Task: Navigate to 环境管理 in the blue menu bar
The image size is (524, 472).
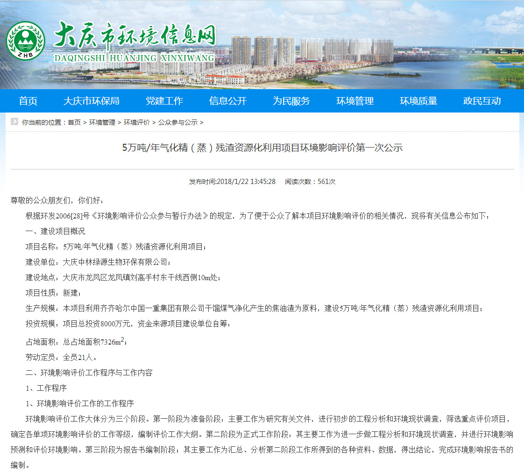Action: pyautogui.click(x=355, y=101)
